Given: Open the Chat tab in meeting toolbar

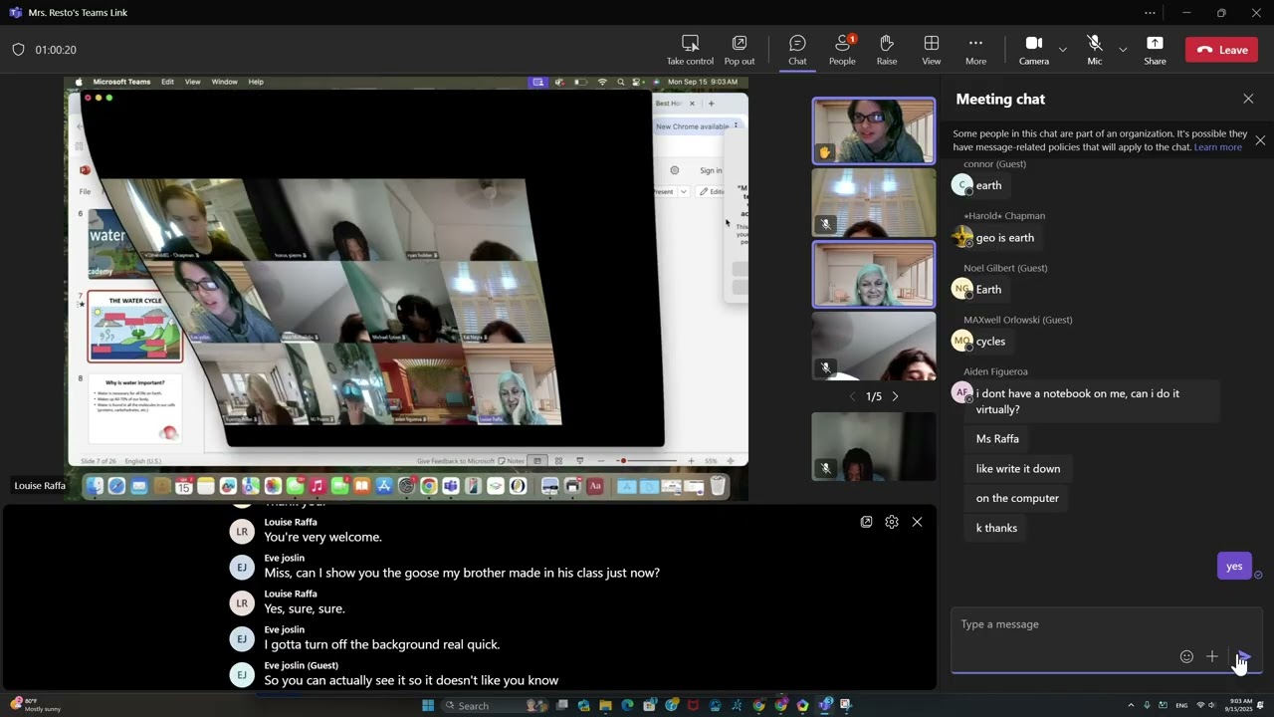Looking at the screenshot, I should 797,50.
